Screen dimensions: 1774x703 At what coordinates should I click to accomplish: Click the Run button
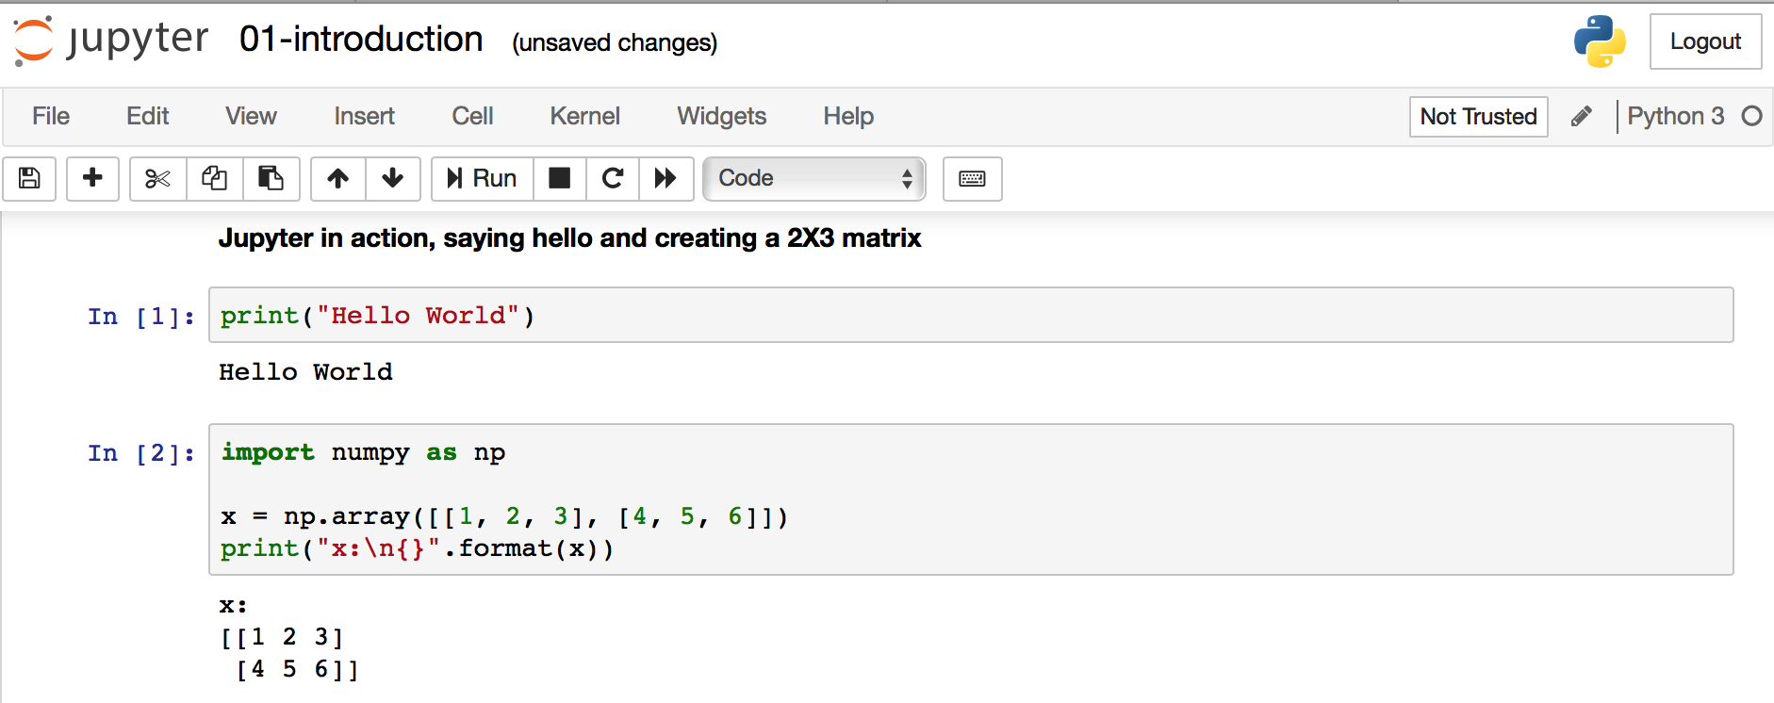click(482, 178)
